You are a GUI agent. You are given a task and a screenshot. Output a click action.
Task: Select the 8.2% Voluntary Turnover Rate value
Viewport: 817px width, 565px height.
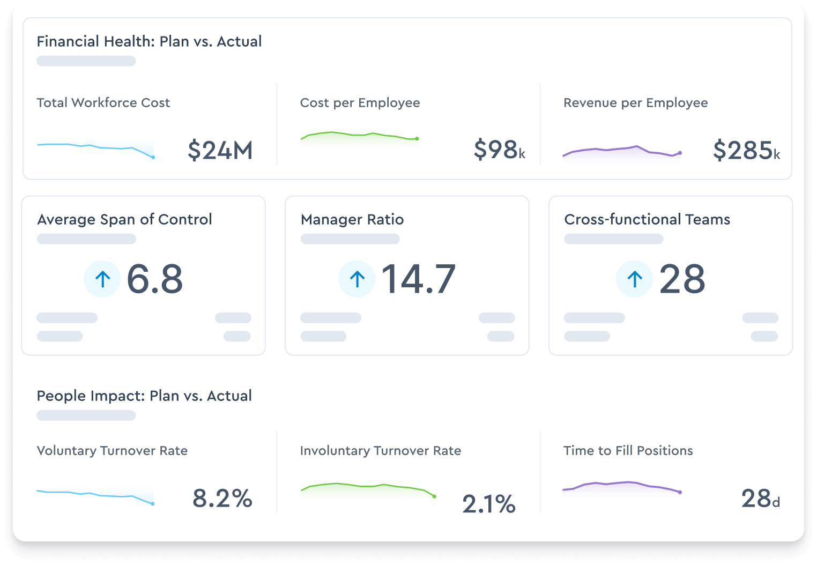click(x=222, y=498)
